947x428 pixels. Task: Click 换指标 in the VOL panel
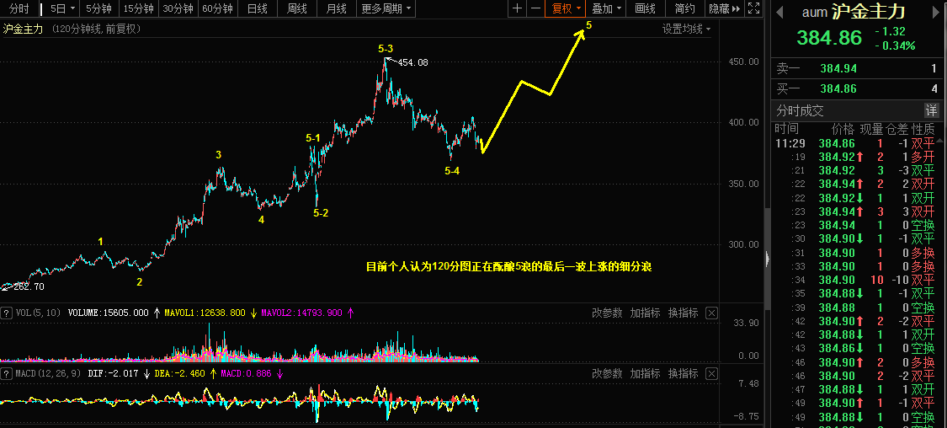pyautogui.click(x=683, y=313)
